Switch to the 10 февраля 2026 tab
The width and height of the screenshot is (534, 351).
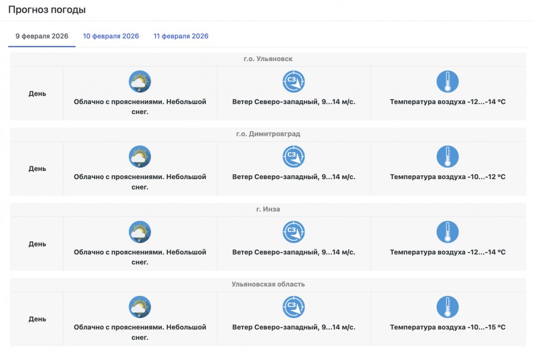click(x=111, y=36)
